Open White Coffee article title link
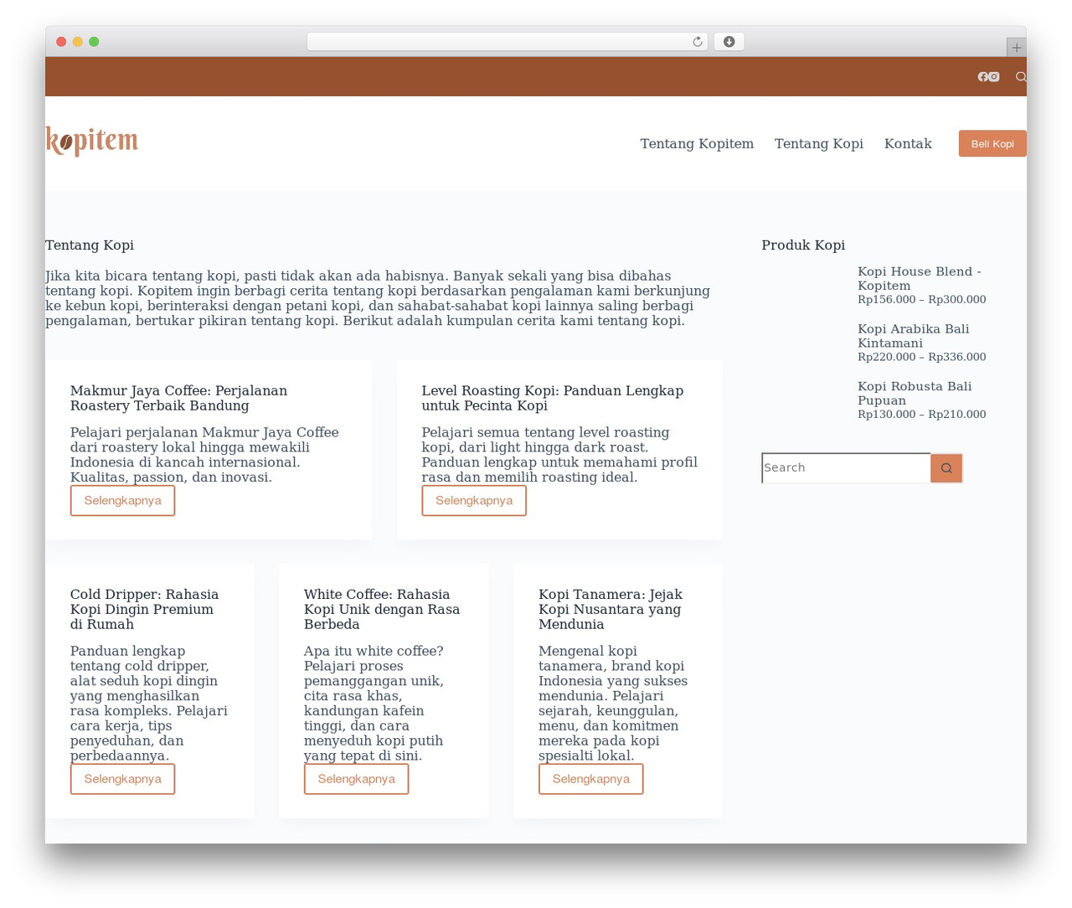The width and height of the screenshot is (1072, 908). click(382, 609)
